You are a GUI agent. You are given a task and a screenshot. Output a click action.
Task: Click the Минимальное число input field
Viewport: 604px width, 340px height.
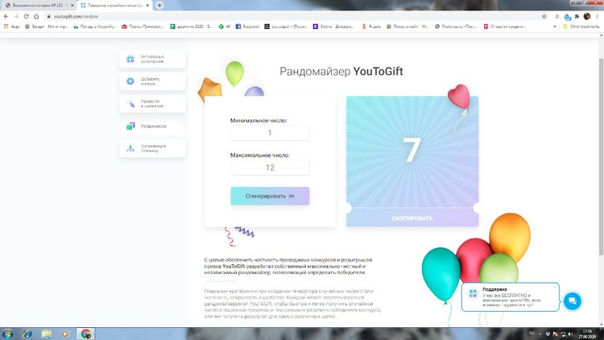270,133
